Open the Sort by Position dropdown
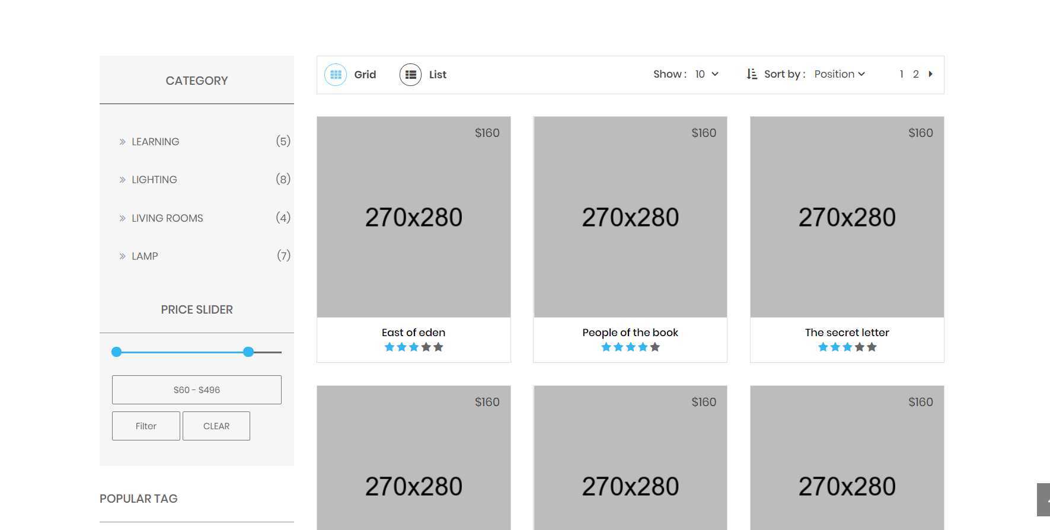The height and width of the screenshot is (530, 1050). coord(840,74)
